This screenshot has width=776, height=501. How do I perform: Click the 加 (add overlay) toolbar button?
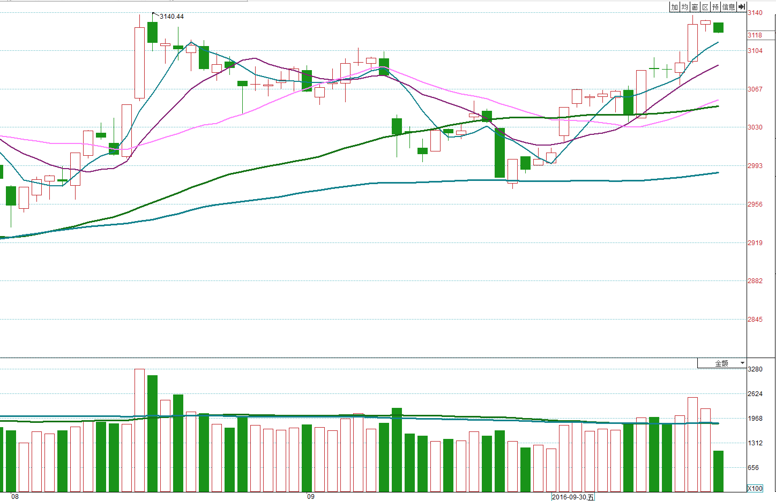[675, 7]
